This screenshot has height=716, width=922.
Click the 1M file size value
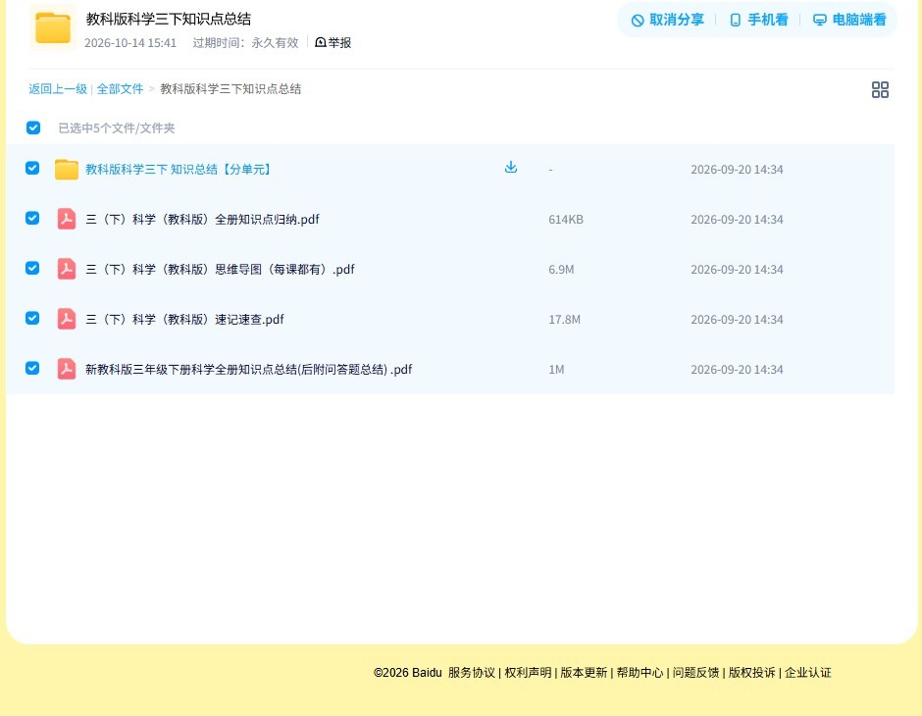[x=556, y=369]
